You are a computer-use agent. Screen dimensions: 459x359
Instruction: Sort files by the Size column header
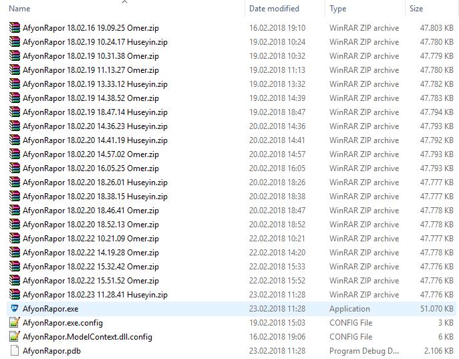416,9
